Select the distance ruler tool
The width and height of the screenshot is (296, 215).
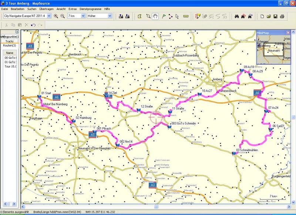pyautogui.click(x=186, y=16)
